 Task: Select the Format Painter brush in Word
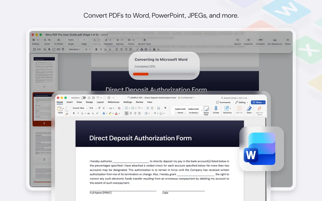66,114
